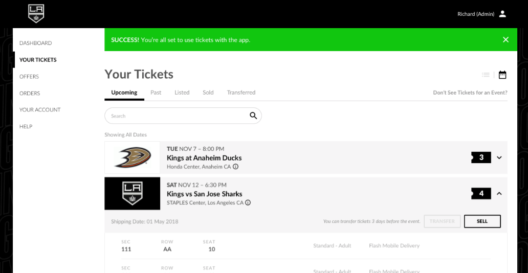Open the user profile icon
This screenshot has width=528, height=273.
502,14
